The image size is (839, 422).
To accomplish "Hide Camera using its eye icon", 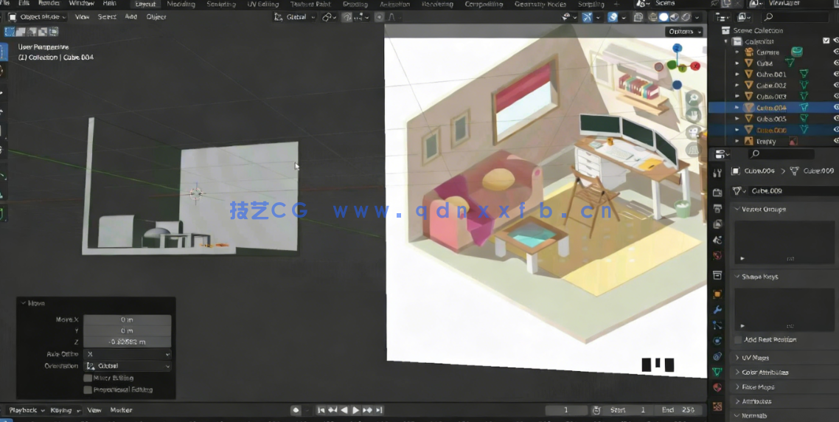I will tap(836, 52).
